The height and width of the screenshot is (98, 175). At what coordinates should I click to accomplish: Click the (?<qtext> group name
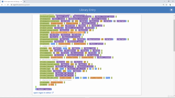point(45,44)
